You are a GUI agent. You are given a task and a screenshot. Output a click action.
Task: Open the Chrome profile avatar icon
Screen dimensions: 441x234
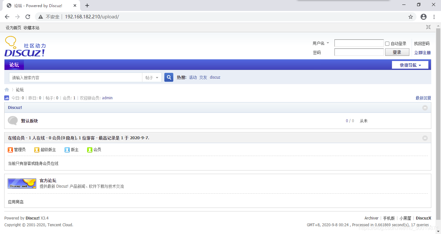(x=424, y=17)
